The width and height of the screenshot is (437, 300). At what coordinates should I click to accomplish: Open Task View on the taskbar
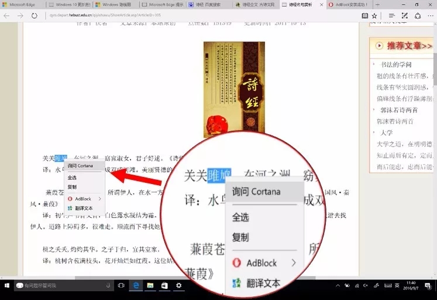click(x=121, y=285)
